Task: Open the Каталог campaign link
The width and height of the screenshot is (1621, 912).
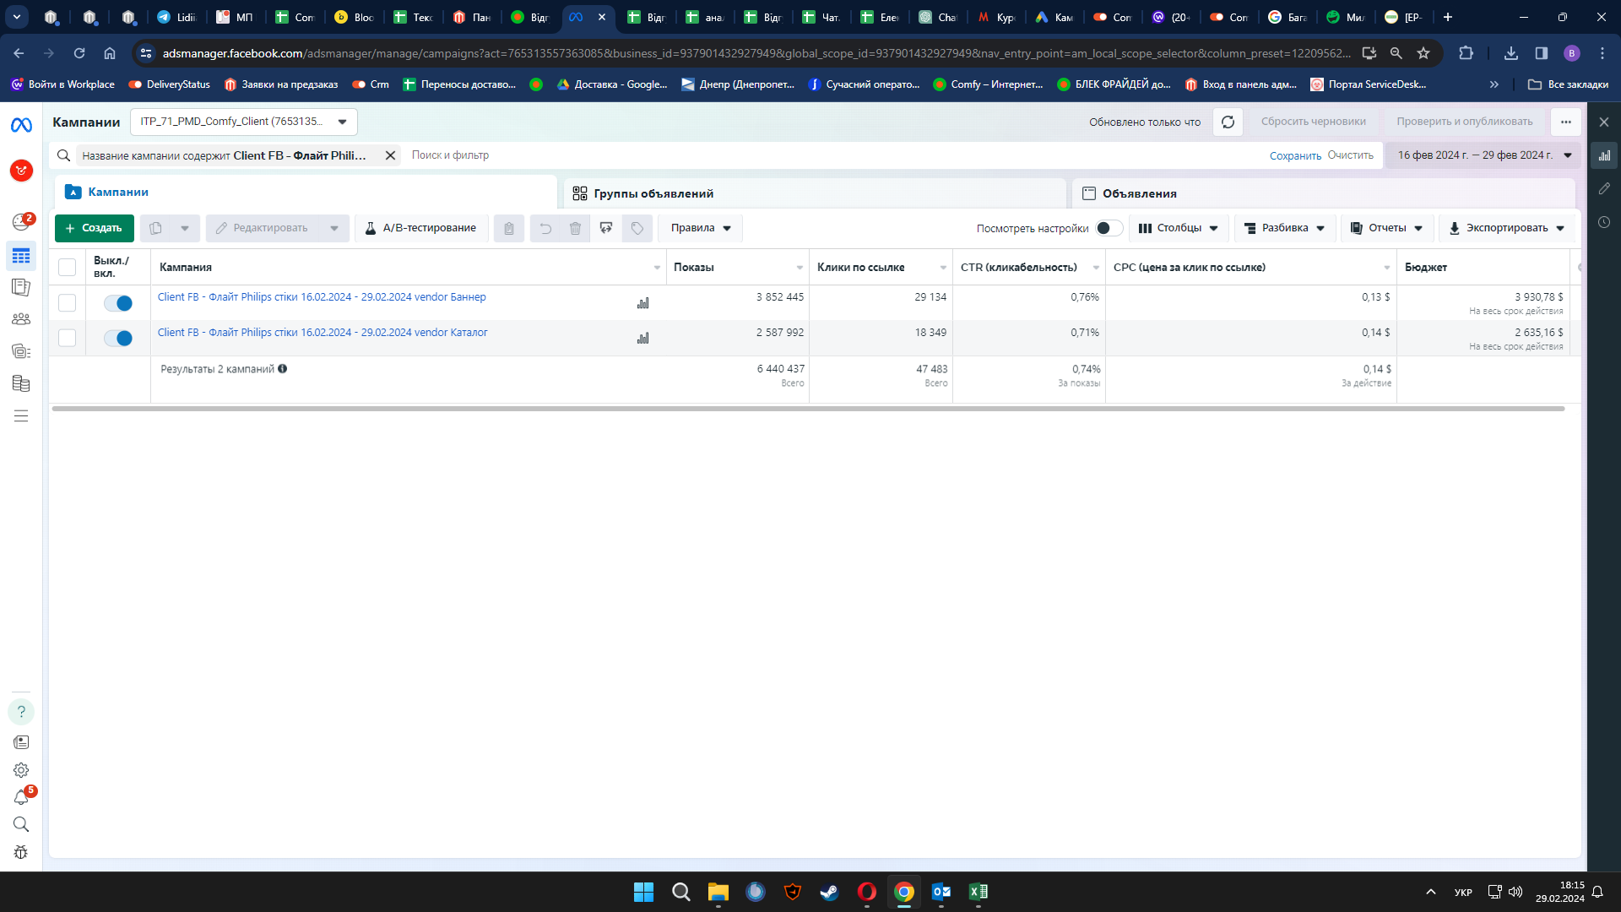Action: [x=323, y=333]
